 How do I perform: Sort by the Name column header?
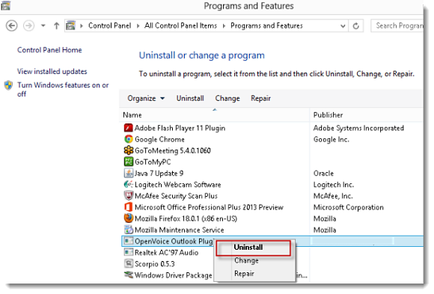[215, 115]
